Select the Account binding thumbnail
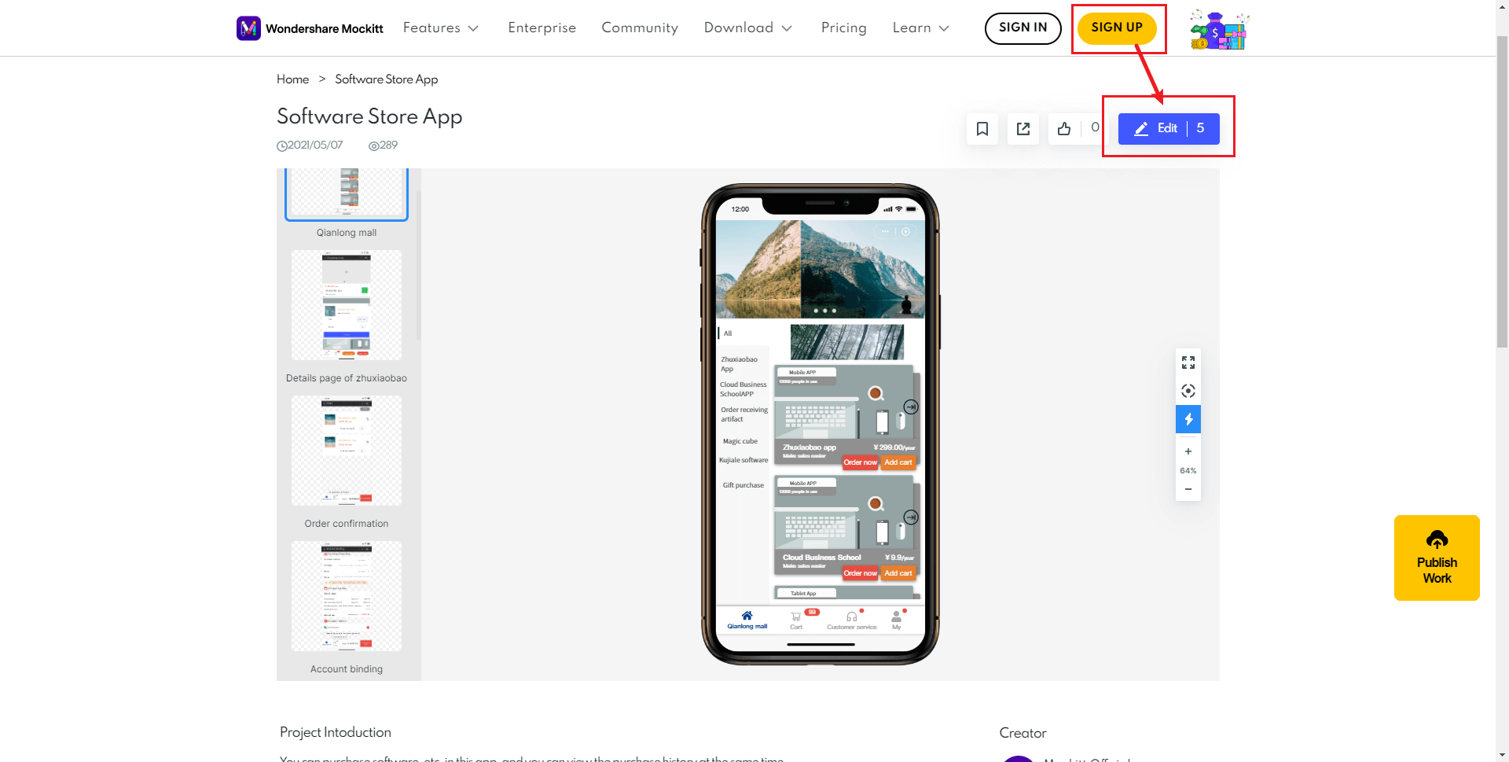Image resolution: width=1509 pixels, height=762 pixels. tap(347, 596)
